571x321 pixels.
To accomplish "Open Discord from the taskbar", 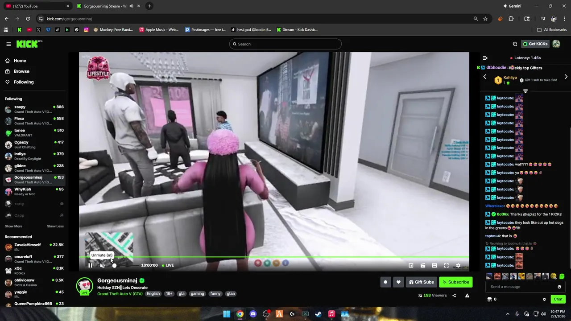I will coord(253,314).
